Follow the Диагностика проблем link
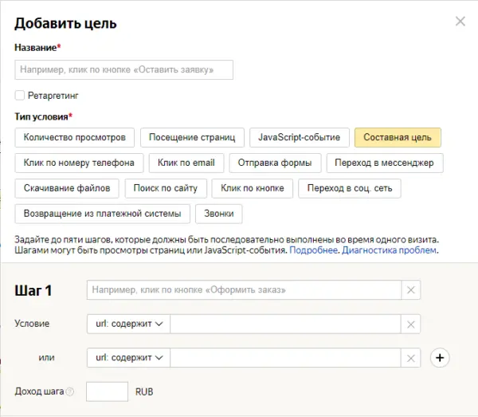The image size is (478, 417). pos(390,250)
